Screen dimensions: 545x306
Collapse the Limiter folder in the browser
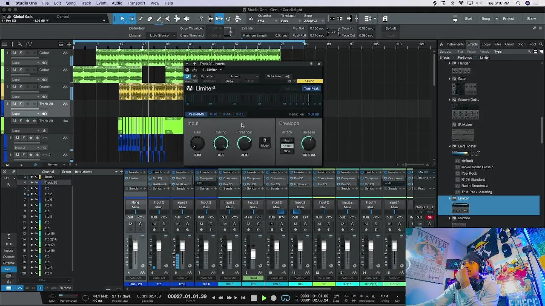coord(450,198)
